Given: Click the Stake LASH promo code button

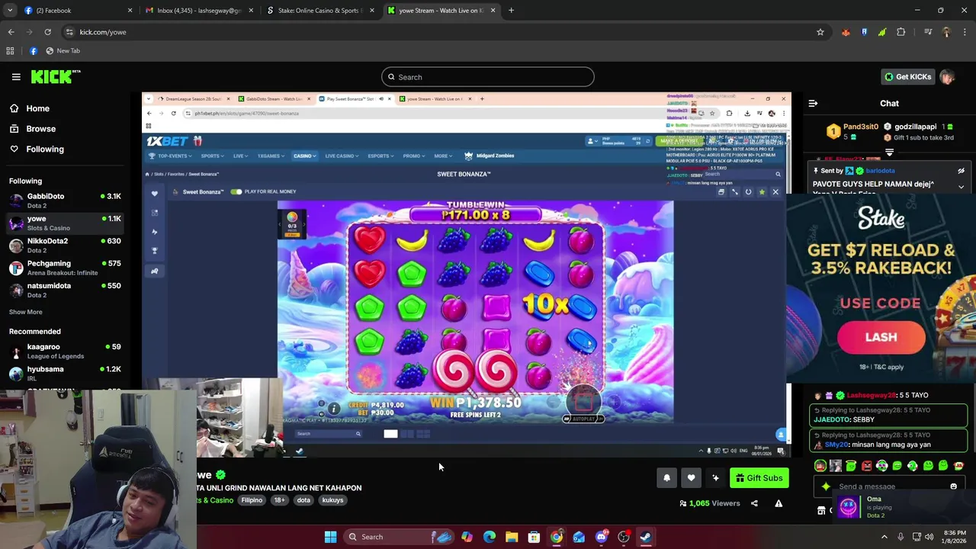Looking at the screenshot, I should (x=881, y=337).
